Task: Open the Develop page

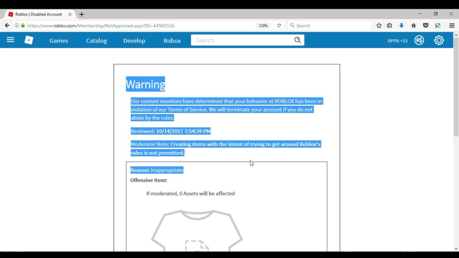Action: [134, 40]
